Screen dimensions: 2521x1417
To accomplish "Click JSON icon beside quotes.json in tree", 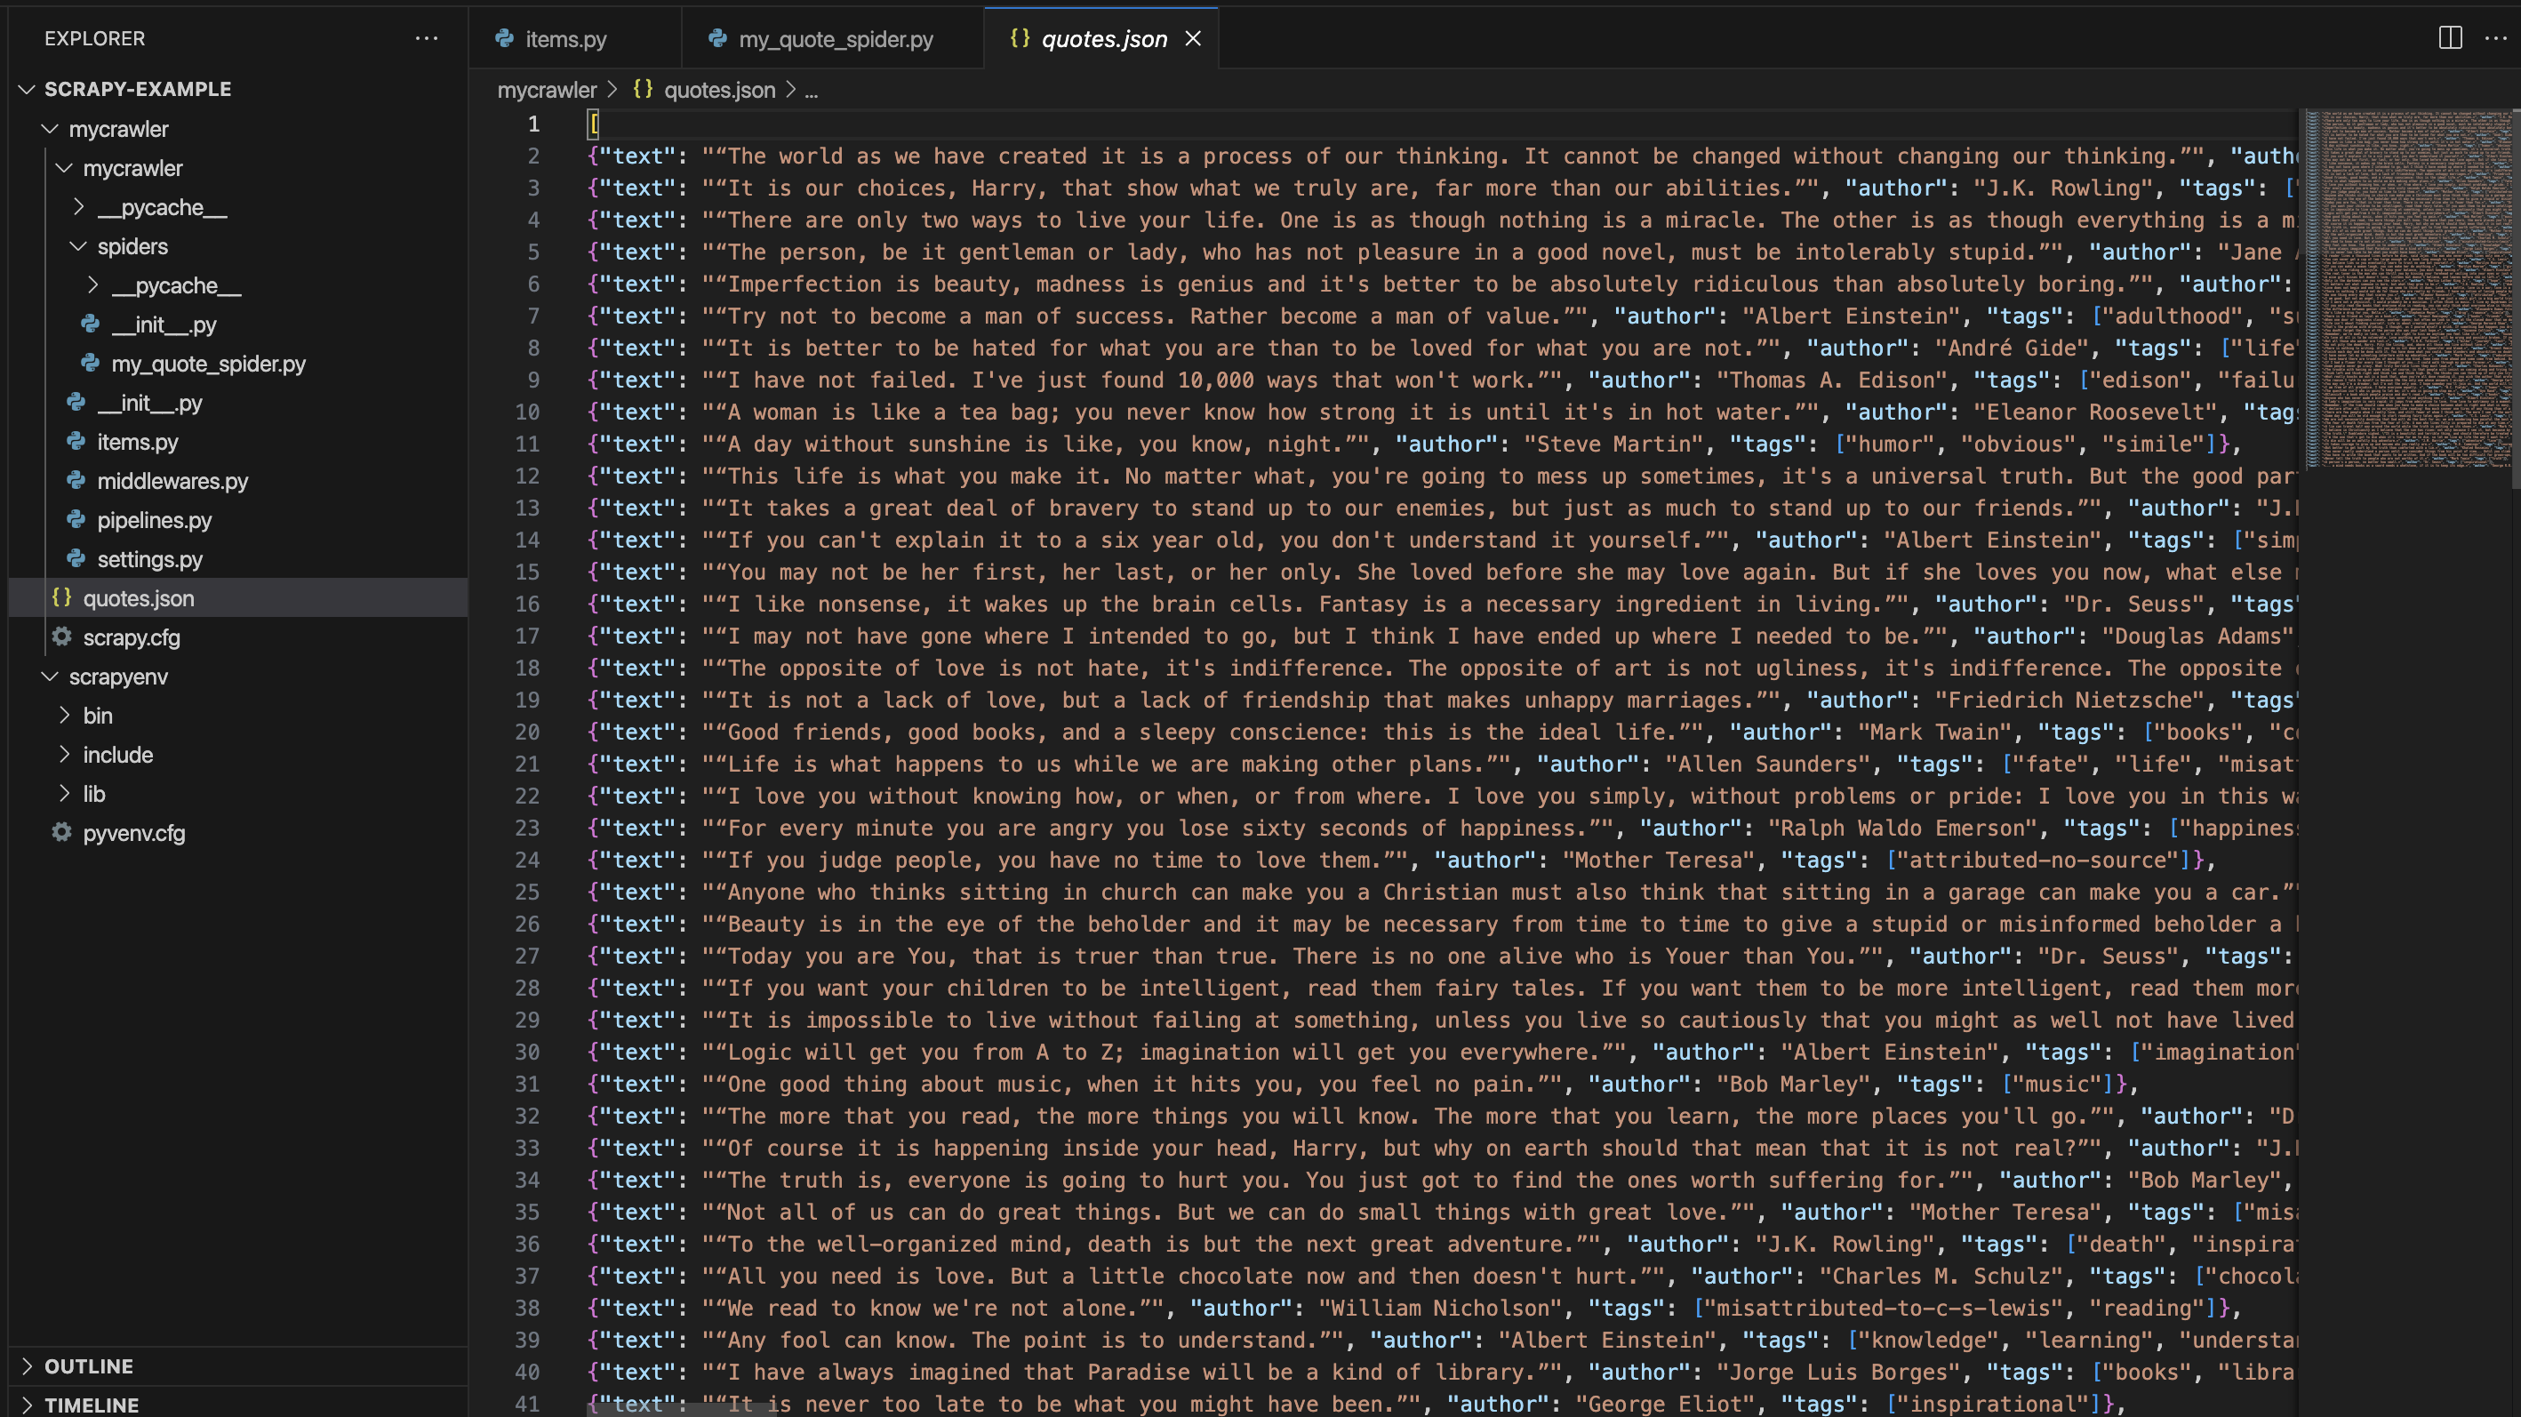I will coord(61,597).
